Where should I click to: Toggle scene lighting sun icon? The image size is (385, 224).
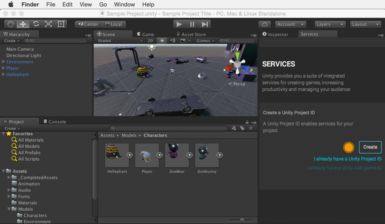[162, 41]
